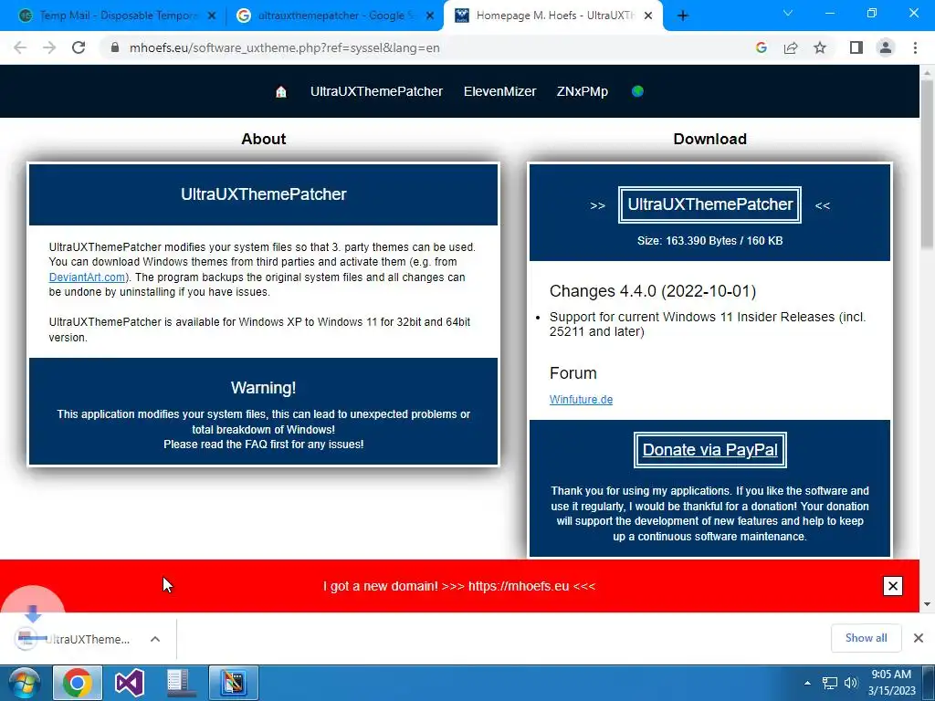Open ZNxPMp in the site menu
Screen dimensions: 935x701
[582, 92]
